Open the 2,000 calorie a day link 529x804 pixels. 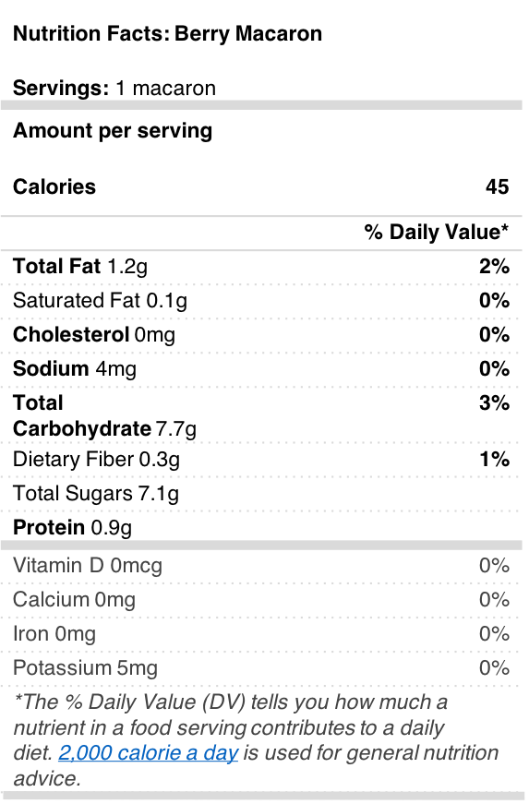tap(148, 753)
